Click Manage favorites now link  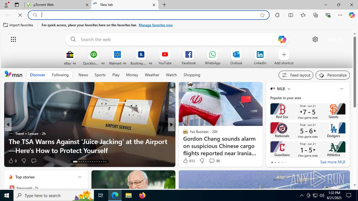click(156, 25)
